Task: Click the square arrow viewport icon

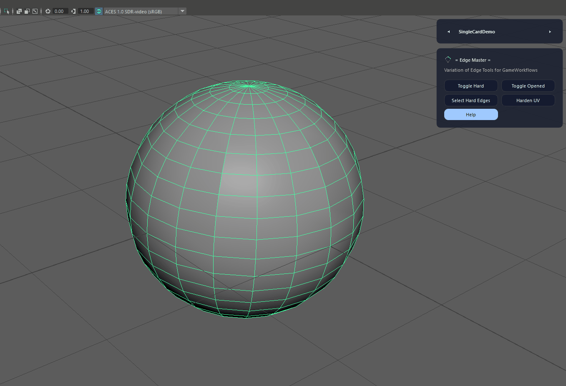Action: point(35,11)
